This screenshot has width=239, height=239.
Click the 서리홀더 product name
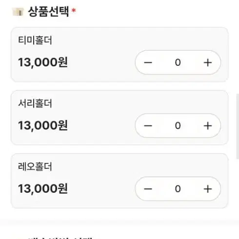(35, 103)
